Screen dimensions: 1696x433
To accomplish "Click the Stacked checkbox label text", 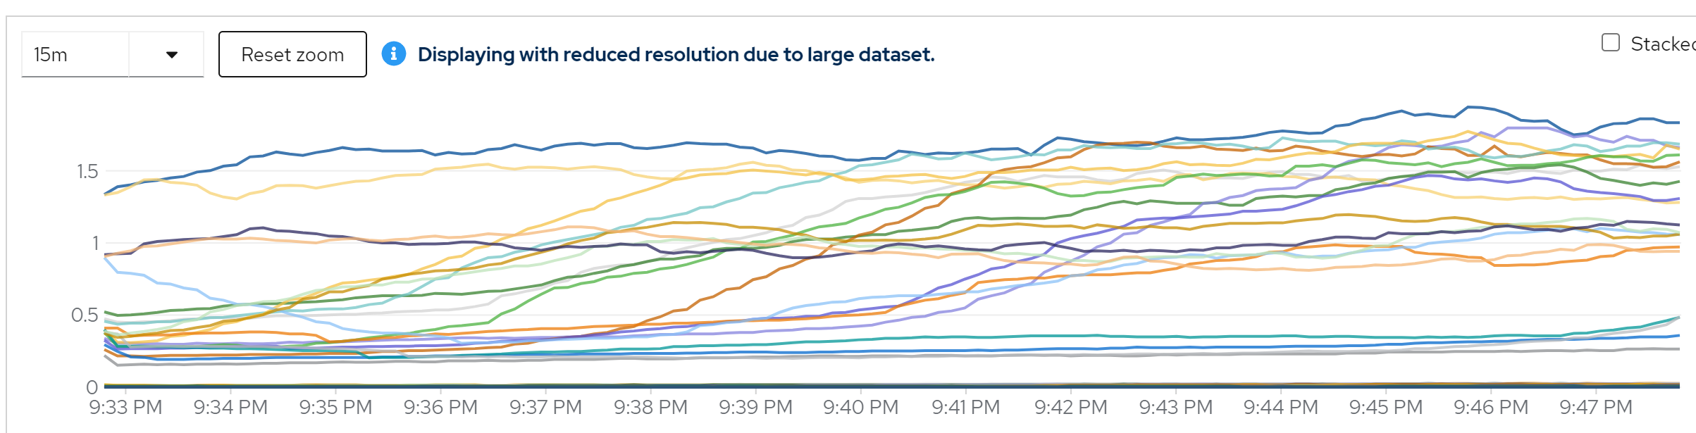I will click(x=1662, y=44).
